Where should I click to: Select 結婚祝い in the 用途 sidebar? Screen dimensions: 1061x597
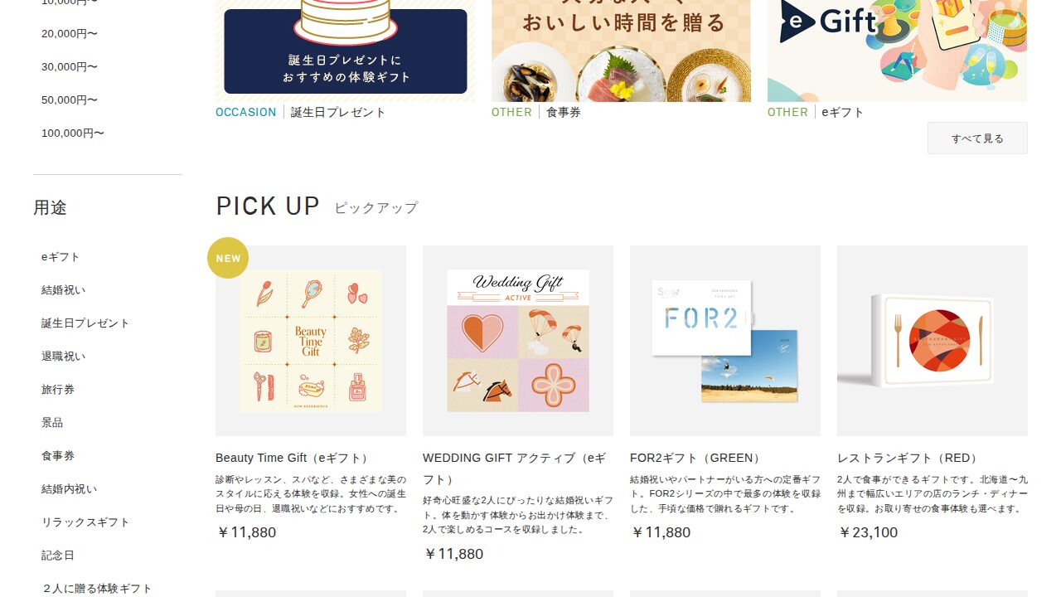point(64,290)
